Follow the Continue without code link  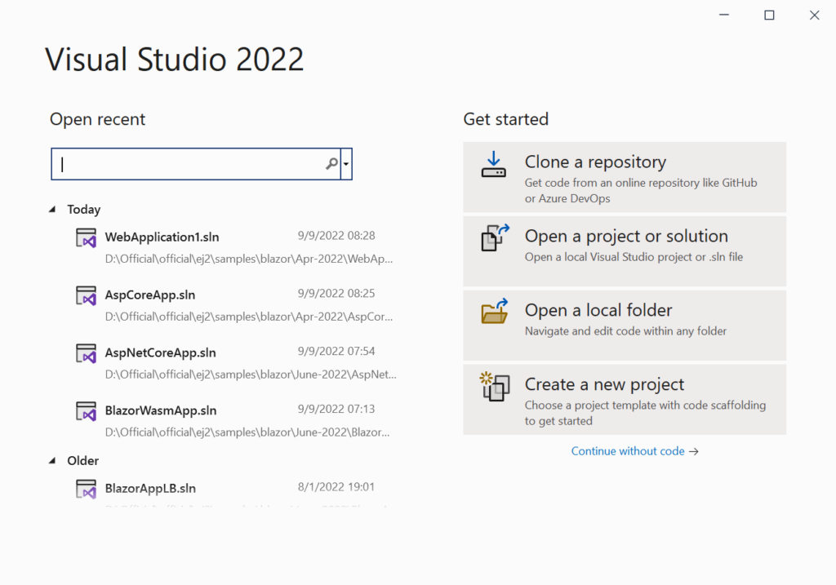634,451
